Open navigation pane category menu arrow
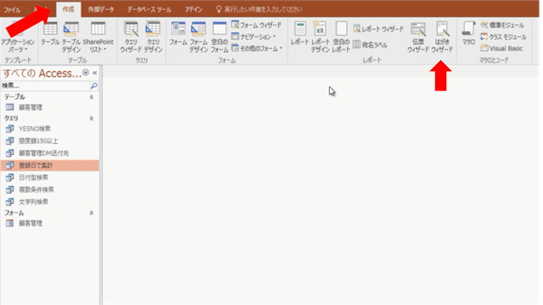543x305 pixels. 86,73
